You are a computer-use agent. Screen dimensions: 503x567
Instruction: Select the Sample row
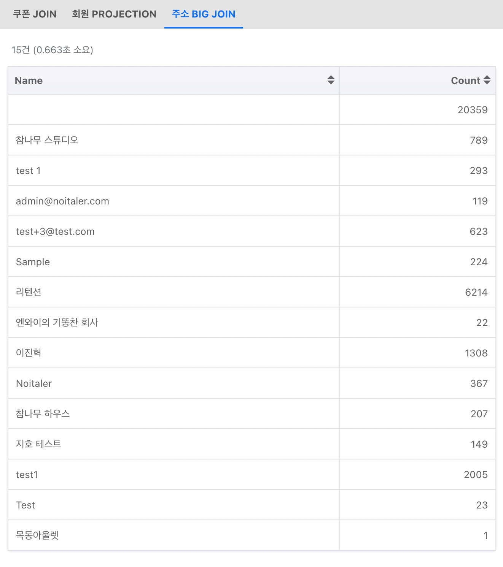point(33,262)
